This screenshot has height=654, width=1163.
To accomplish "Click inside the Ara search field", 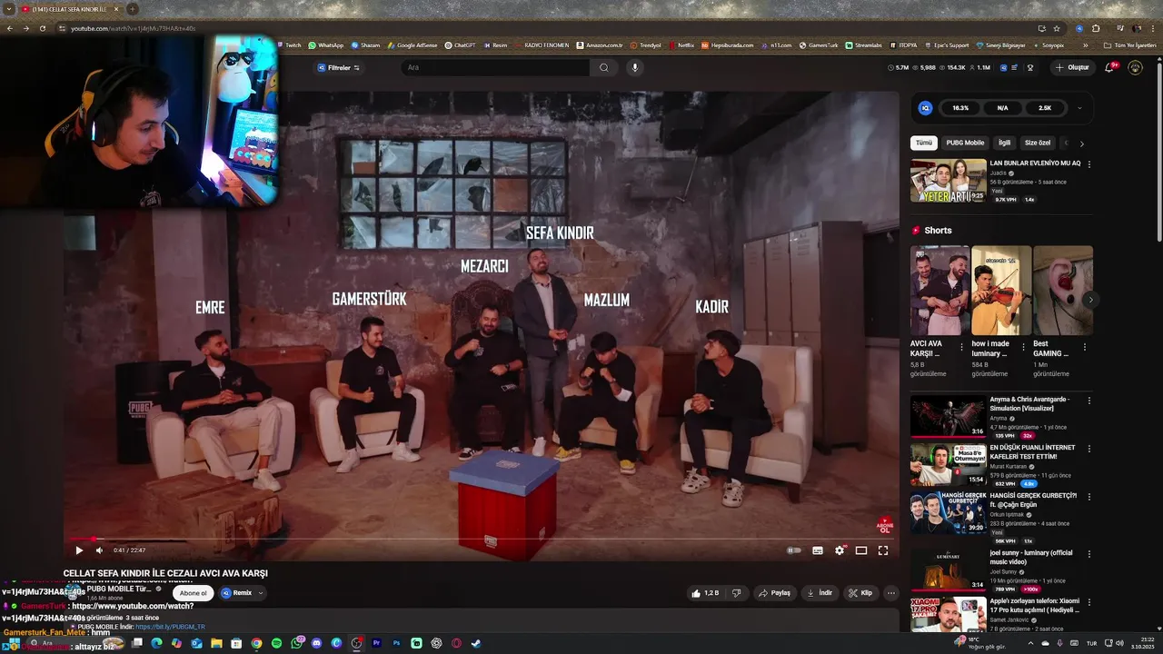I will click(495, 67).
